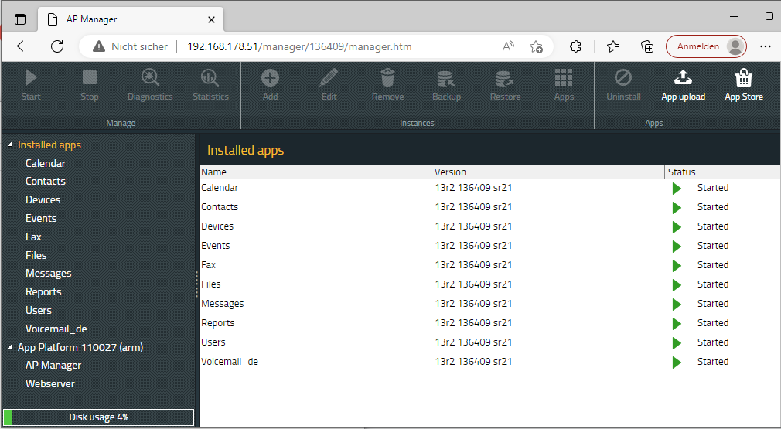The width and height of the screenshot is (781, 429).
Task: Open a new browser tab
Action: pos(237,19)
